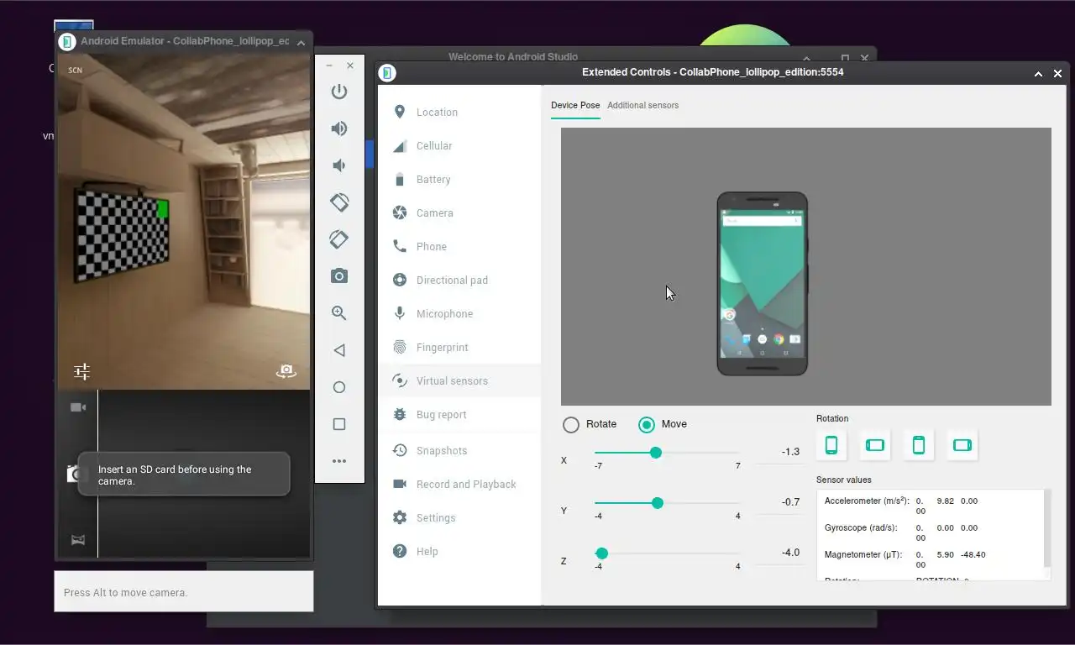Open the three-dots more options in emulator toolbar
1075x645 pixels.
pyautogui.click(x=339, y=461)
